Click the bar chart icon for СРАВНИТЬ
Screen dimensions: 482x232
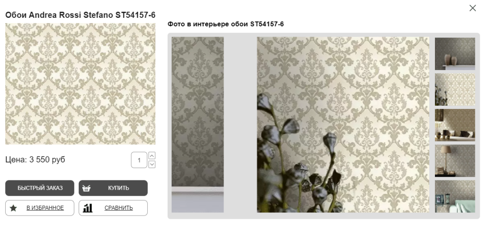coord(88,208)
